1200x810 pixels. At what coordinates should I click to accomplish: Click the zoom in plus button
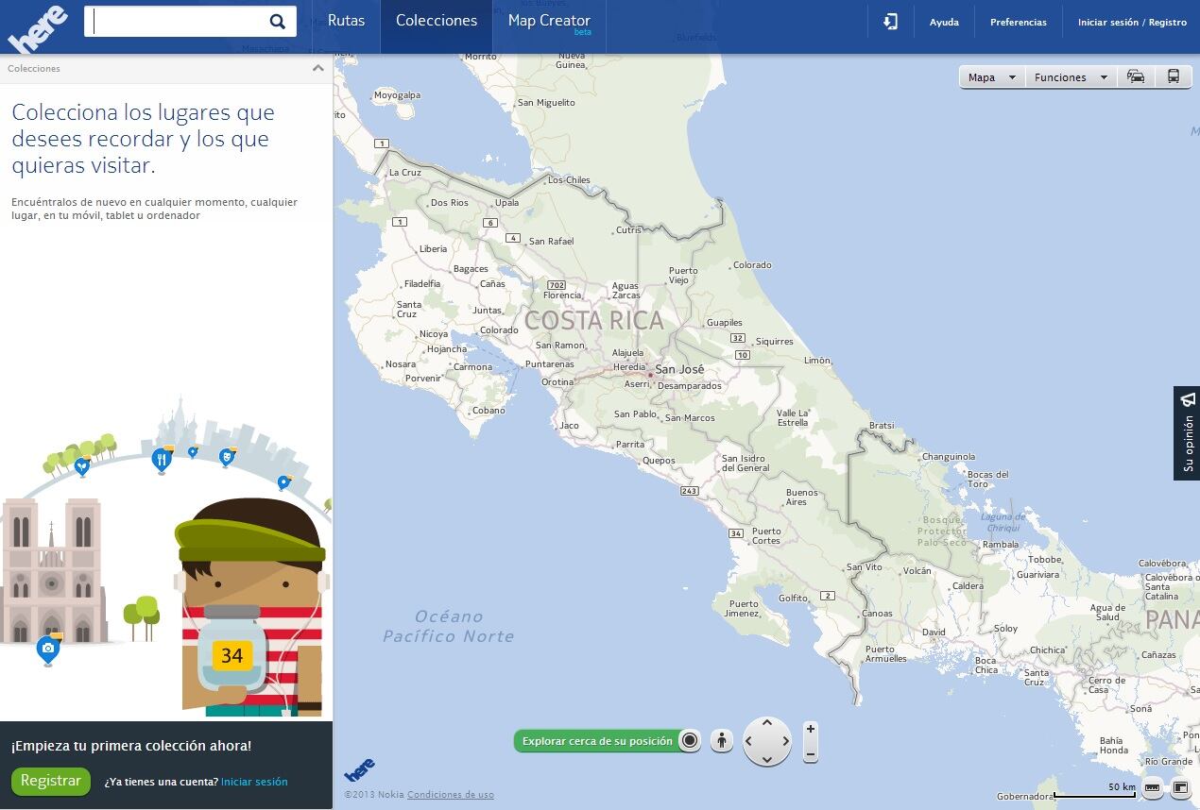810,730
